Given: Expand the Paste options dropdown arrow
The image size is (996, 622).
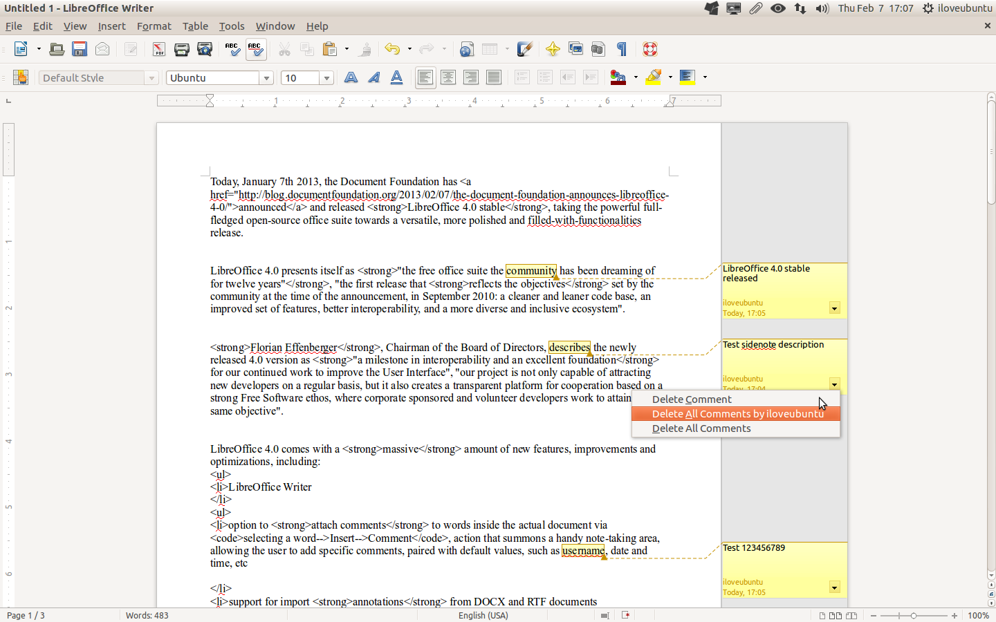Looking at the screenshot, I should [x=347, y=49].
